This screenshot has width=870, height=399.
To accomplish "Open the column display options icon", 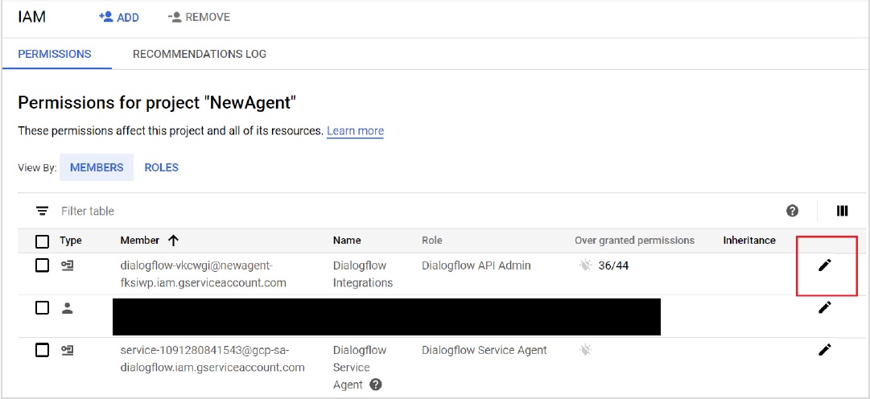I will [842, 211].
